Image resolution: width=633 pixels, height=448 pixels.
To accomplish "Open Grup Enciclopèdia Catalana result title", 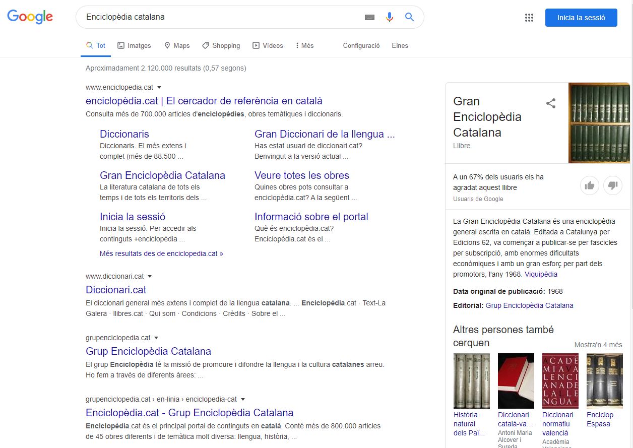I will (x=148, y=351).
